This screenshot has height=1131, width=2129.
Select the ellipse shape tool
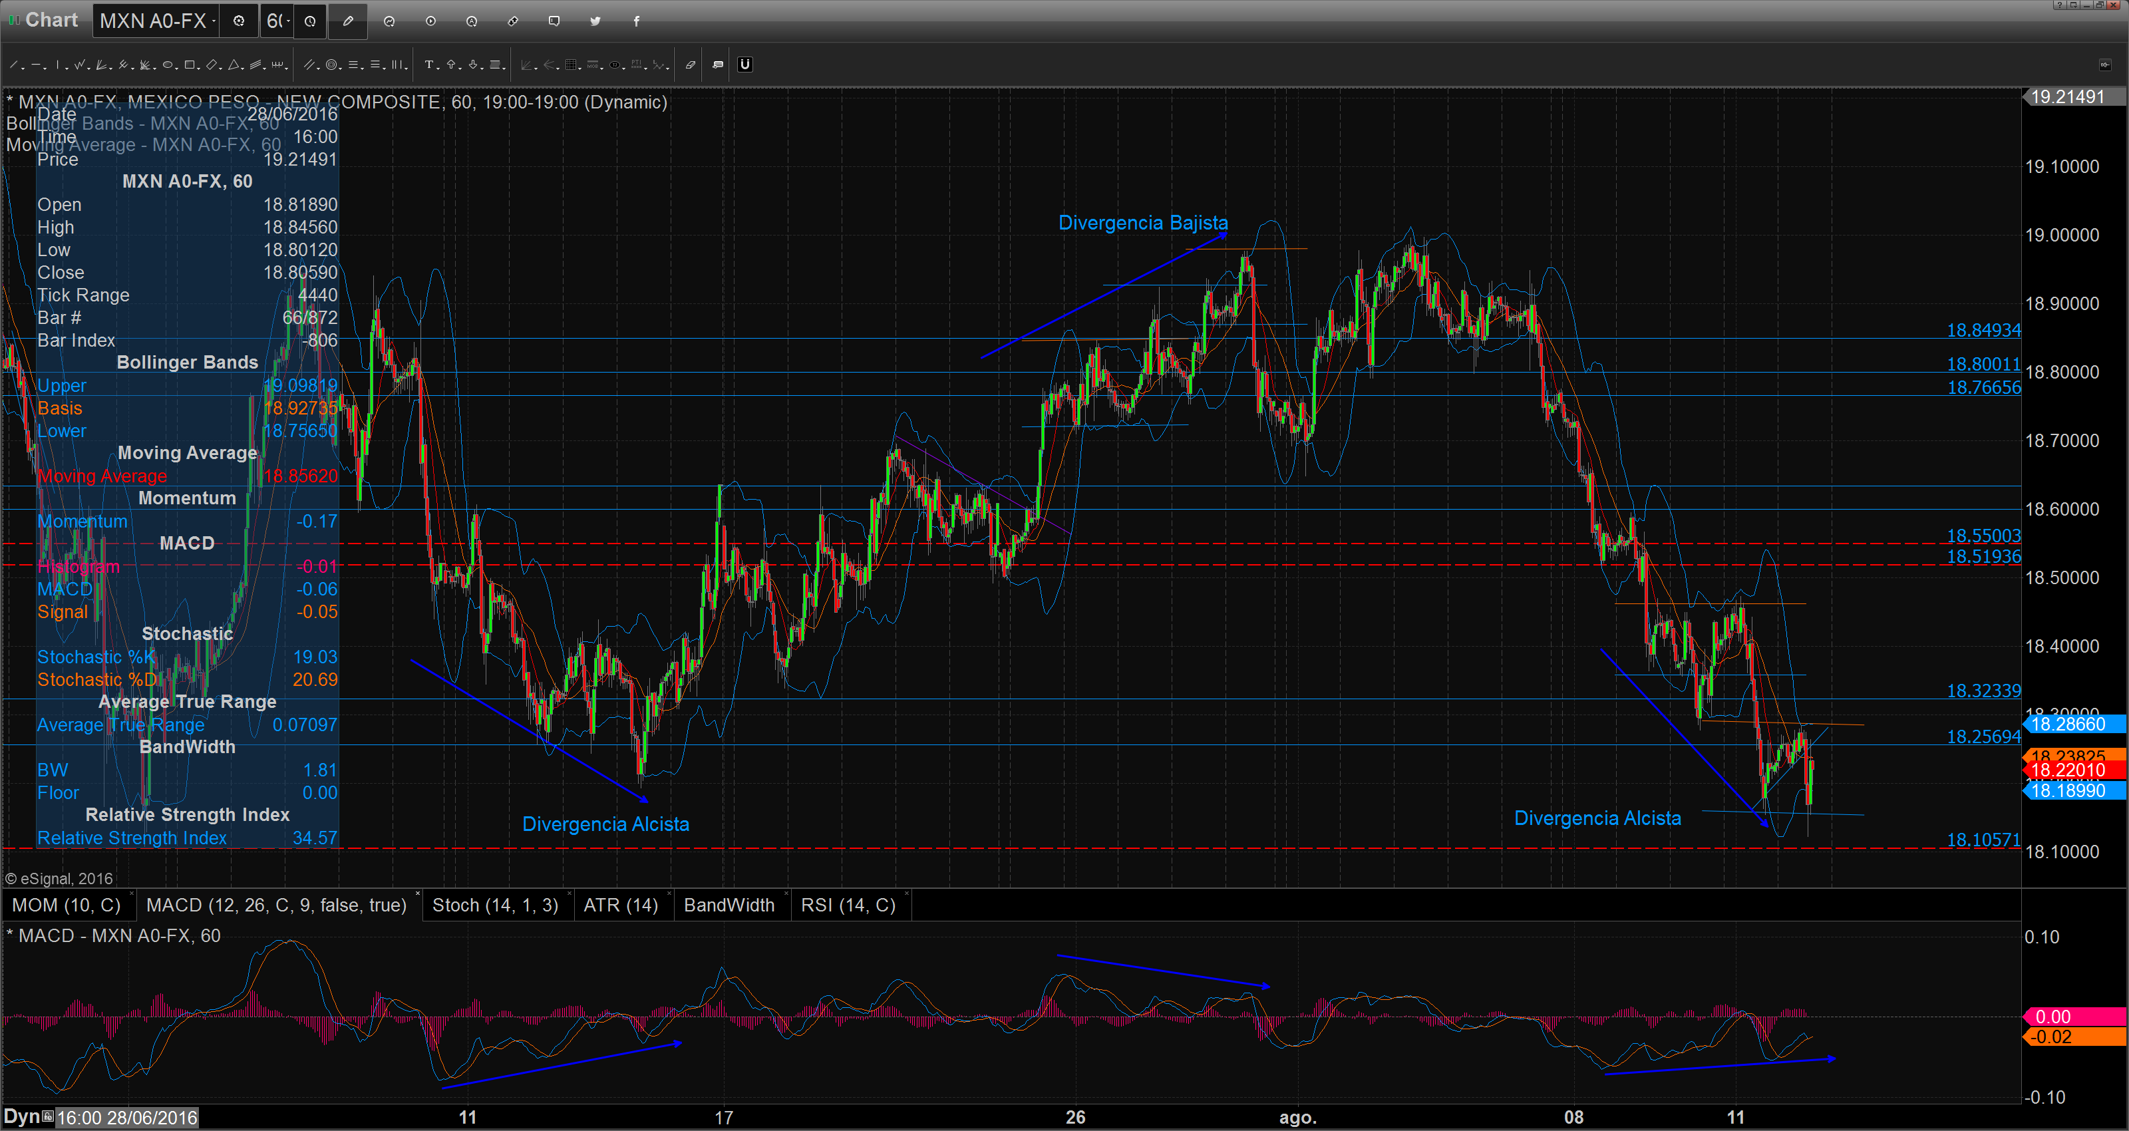[x=168, y=65]
